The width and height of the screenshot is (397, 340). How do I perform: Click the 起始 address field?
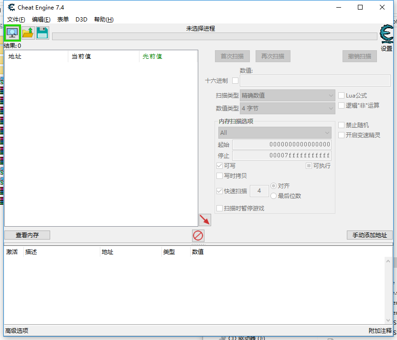282,144
